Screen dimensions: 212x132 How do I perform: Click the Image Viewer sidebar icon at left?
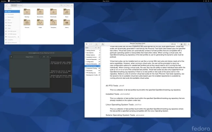point(11,57)
